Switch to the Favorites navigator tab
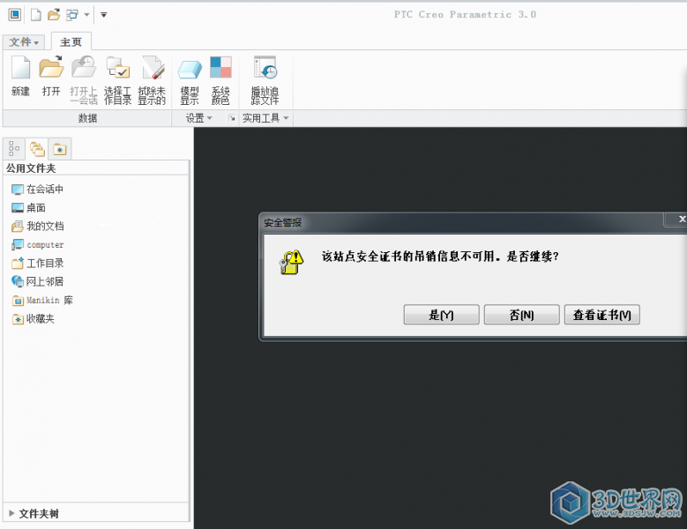Viewport: 687px width, 529px height. (x=60, y=149)
